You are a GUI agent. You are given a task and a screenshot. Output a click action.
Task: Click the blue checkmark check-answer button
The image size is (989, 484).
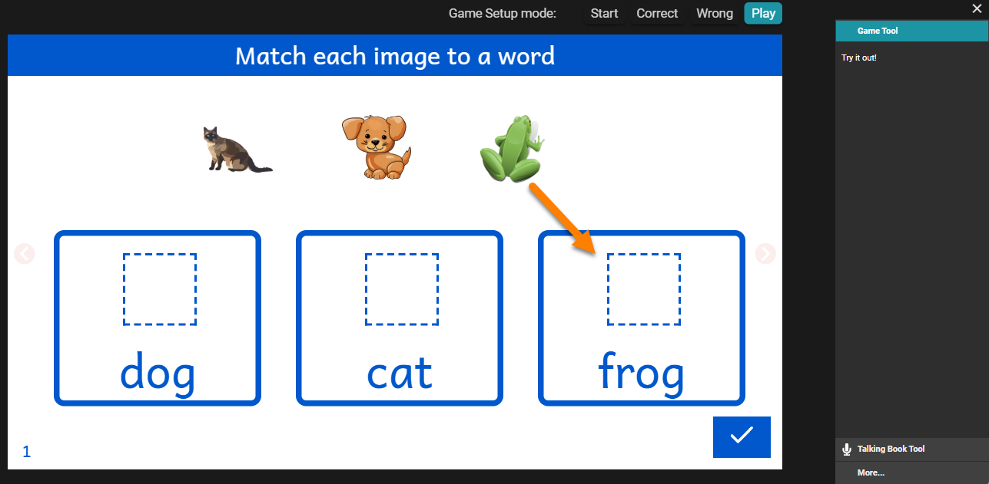(741, 436)
